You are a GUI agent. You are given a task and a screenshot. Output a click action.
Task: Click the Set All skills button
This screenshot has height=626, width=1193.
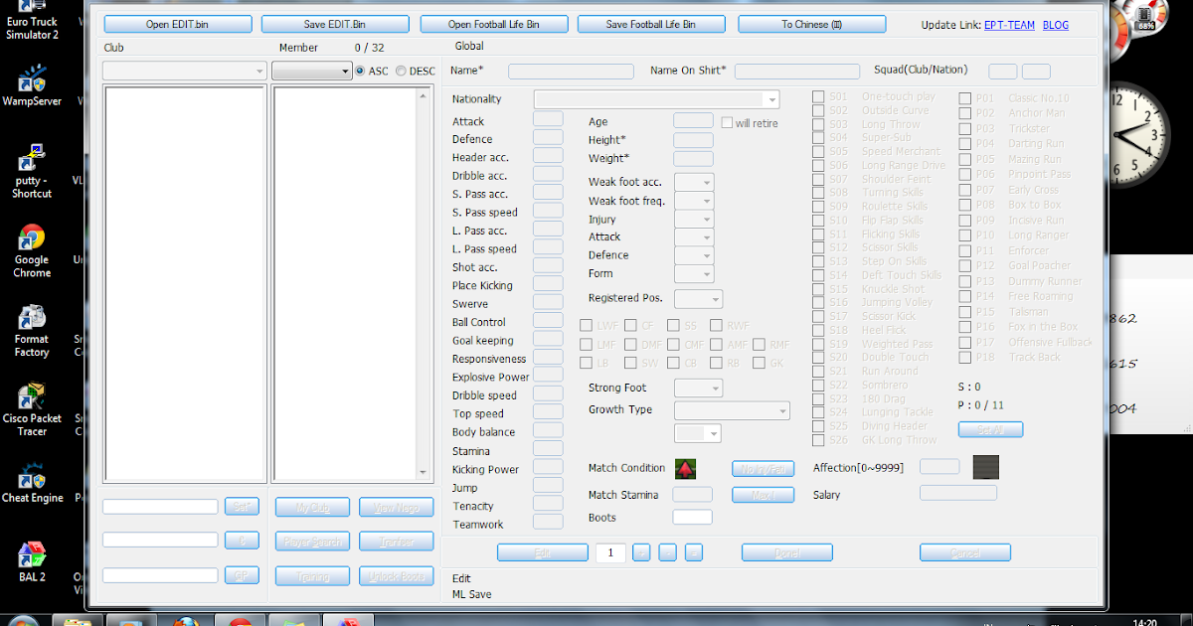click(x=990, y=429)
